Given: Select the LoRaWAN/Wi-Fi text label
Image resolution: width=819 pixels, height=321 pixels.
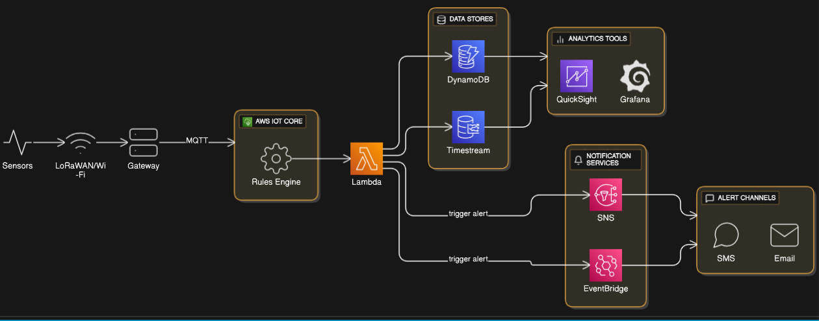Looking at the screenshot, I should tap(81, 170).
